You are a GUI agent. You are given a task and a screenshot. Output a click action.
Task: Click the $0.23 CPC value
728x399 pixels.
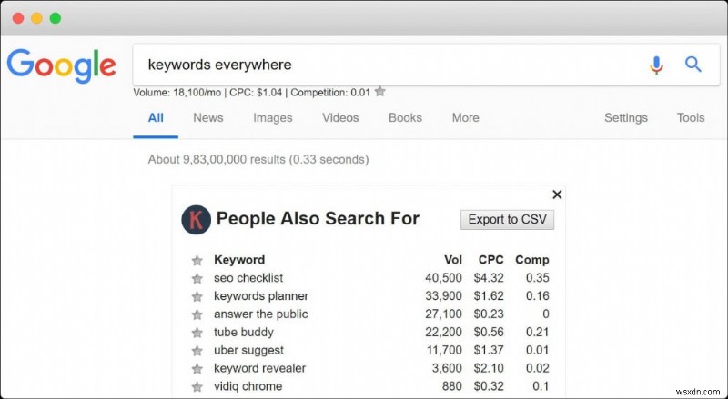point(489,314)
